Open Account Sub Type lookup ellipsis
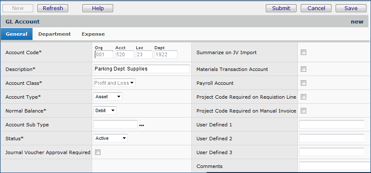371x173 pixels. [x=141, y=125]
